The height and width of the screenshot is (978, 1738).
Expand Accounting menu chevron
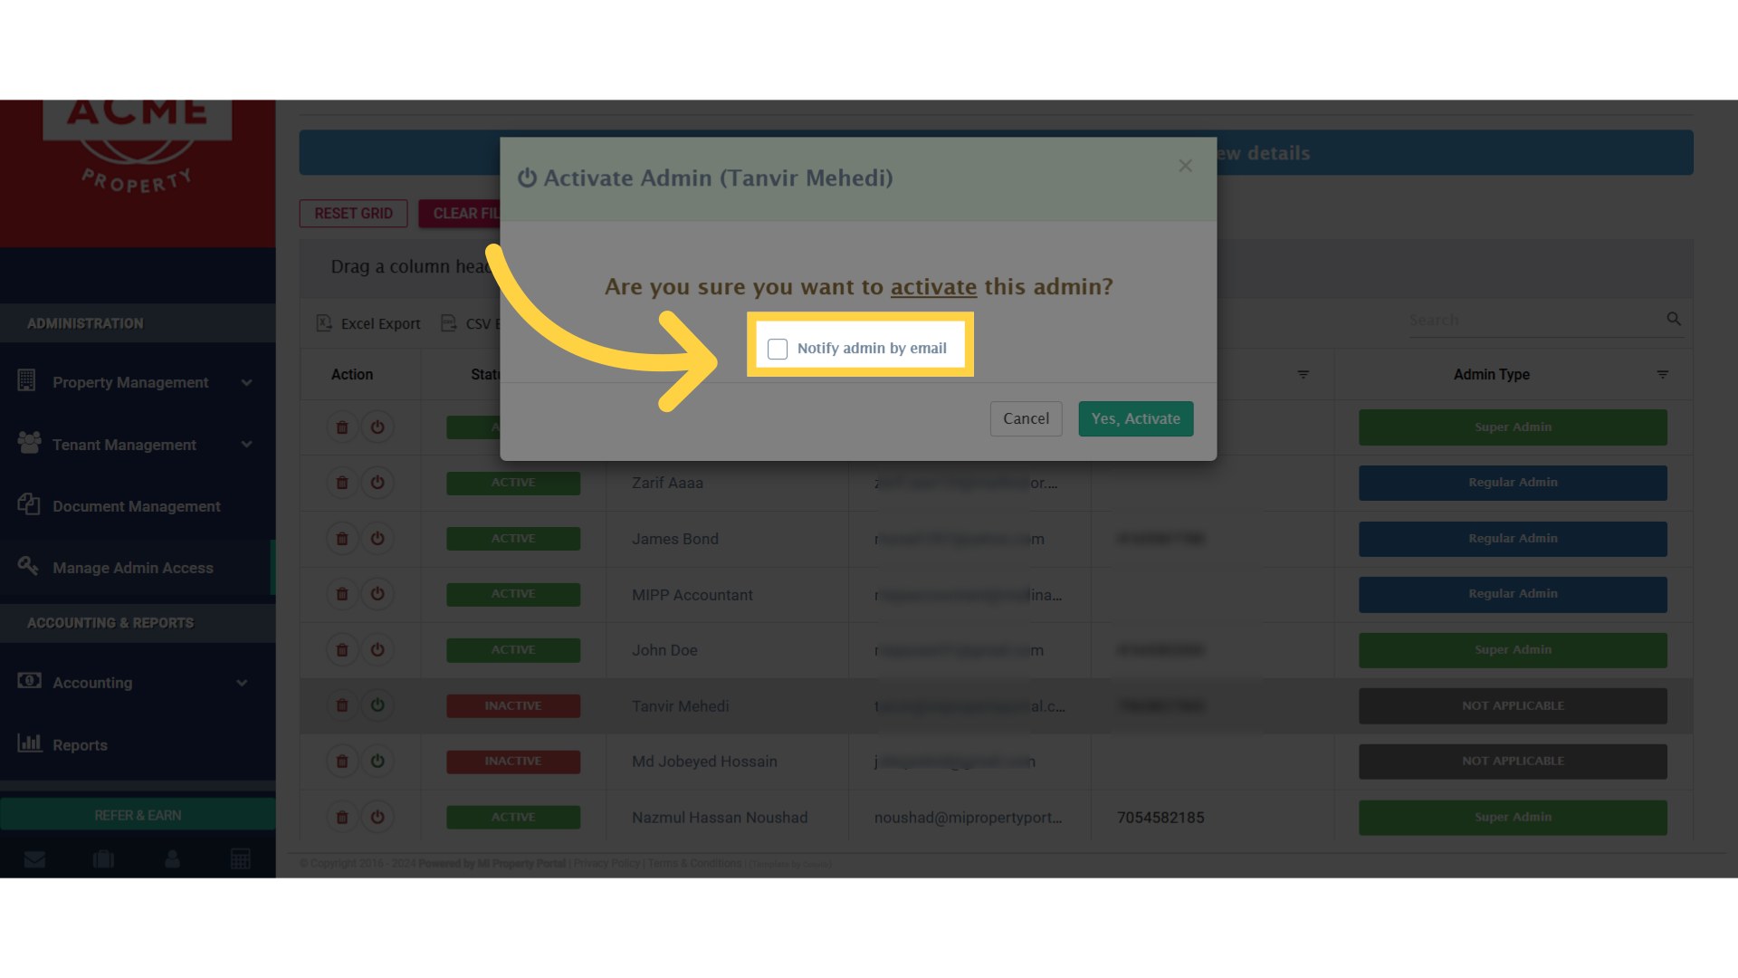pyautogui.click(x=242, y=683)
